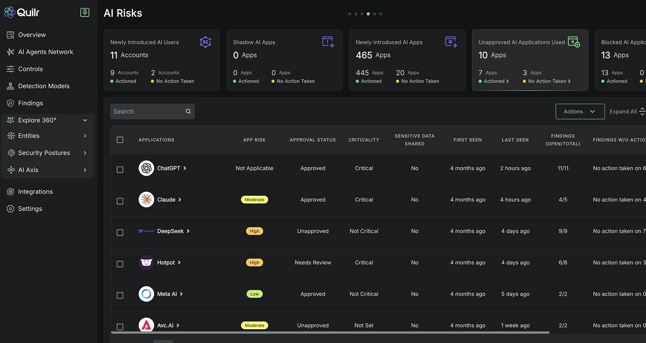The height and width of the screenshot is (343, 646).
Task: Click the Claude 'Moderate' risk badge
Action: coord(254,200)
